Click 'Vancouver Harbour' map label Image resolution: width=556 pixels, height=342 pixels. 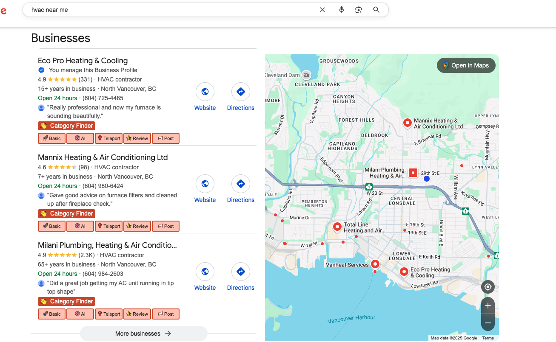pos(352,319)
